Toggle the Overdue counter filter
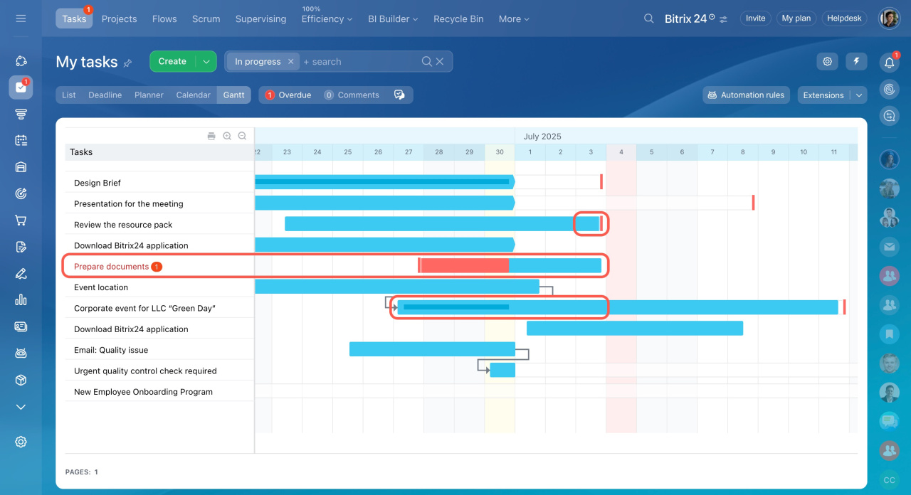911x495 pixels. tap(288, 95)
